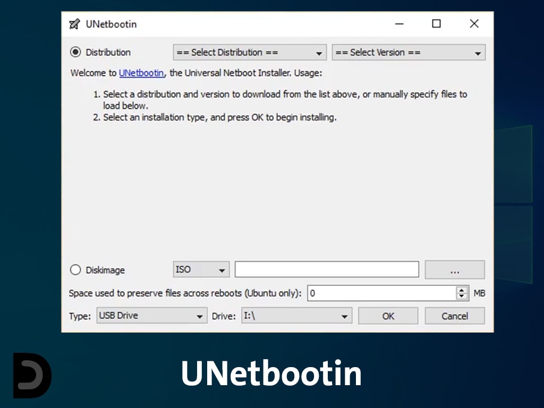Select the Diskimage radio button
Viewport: 544px width, 408px height.
[x=75, y=269]
